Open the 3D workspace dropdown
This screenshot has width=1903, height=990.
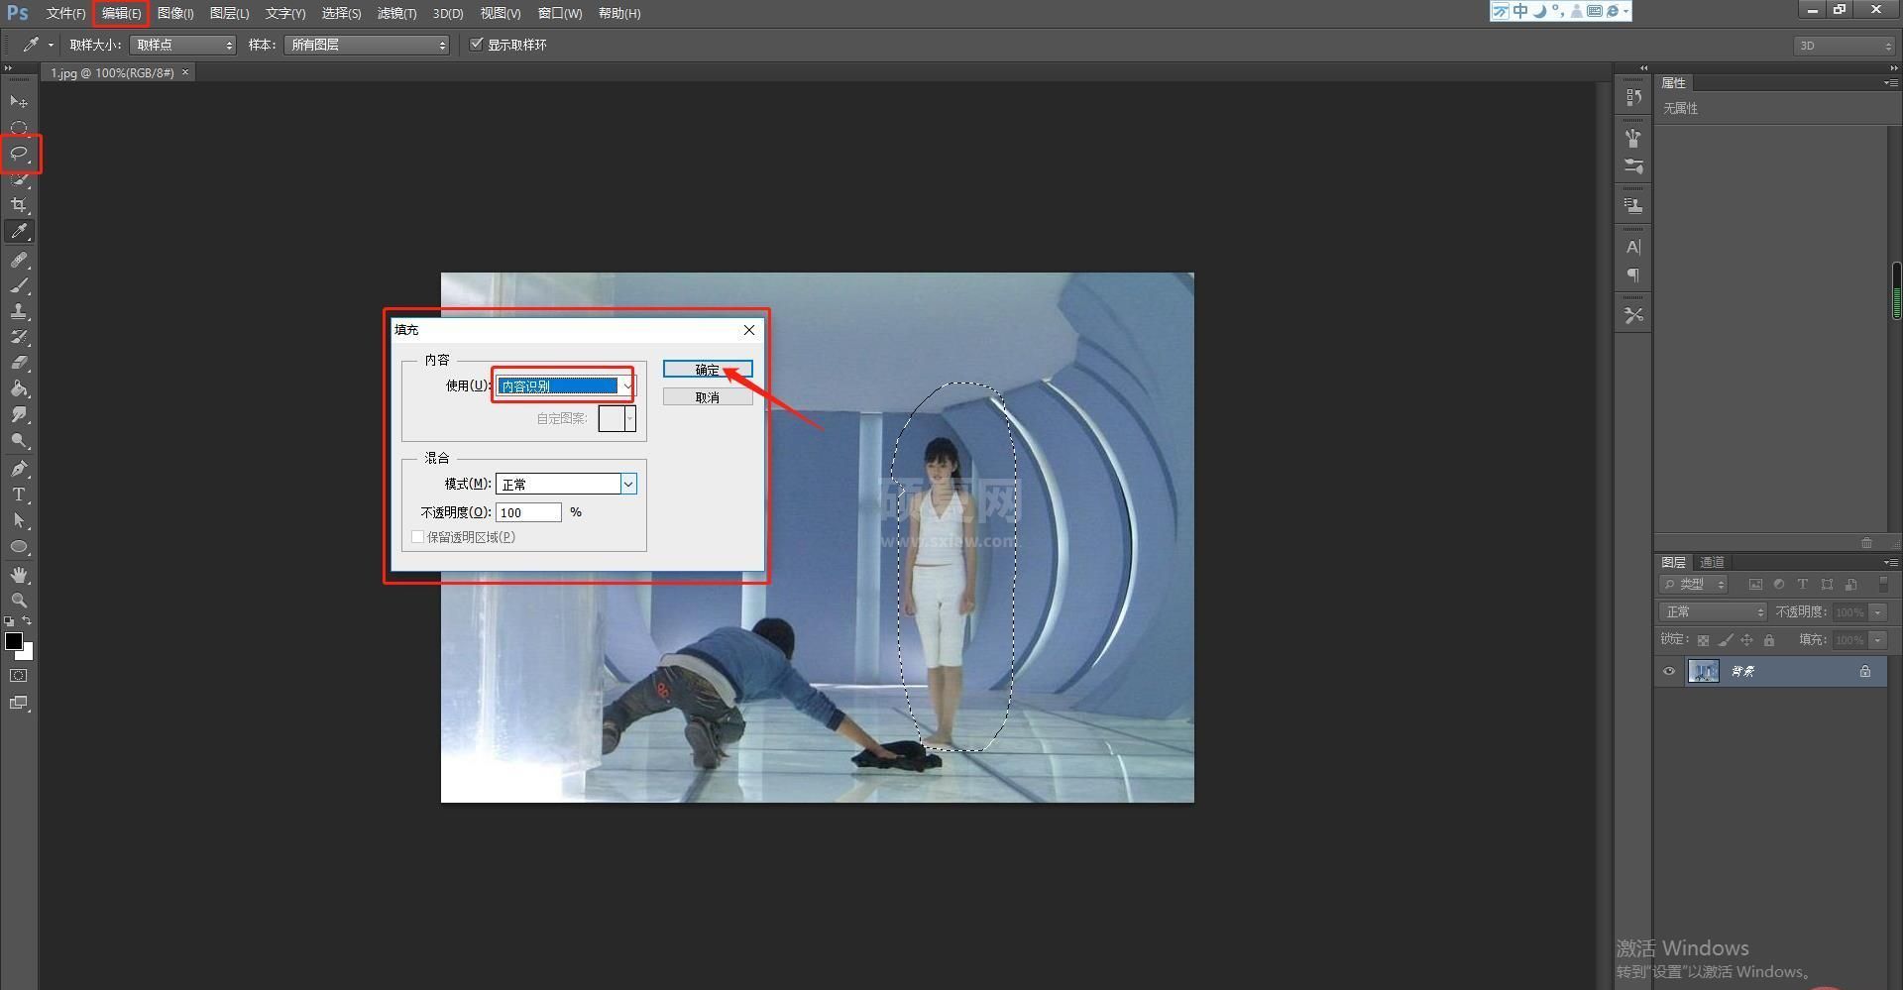[x=1844, y=46]
